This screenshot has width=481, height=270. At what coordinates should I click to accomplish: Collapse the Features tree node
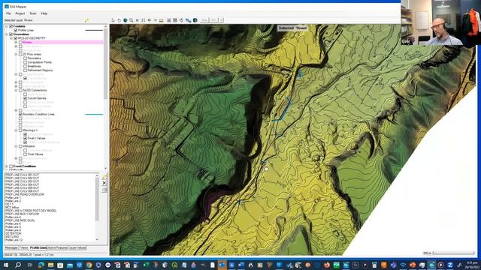coord(7,26)
